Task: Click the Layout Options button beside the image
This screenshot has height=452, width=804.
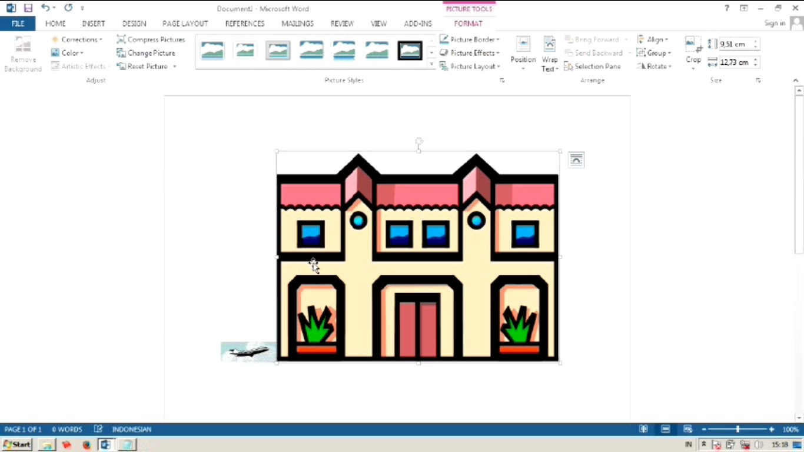Action: pyautogui.click(x=576, y=159)
